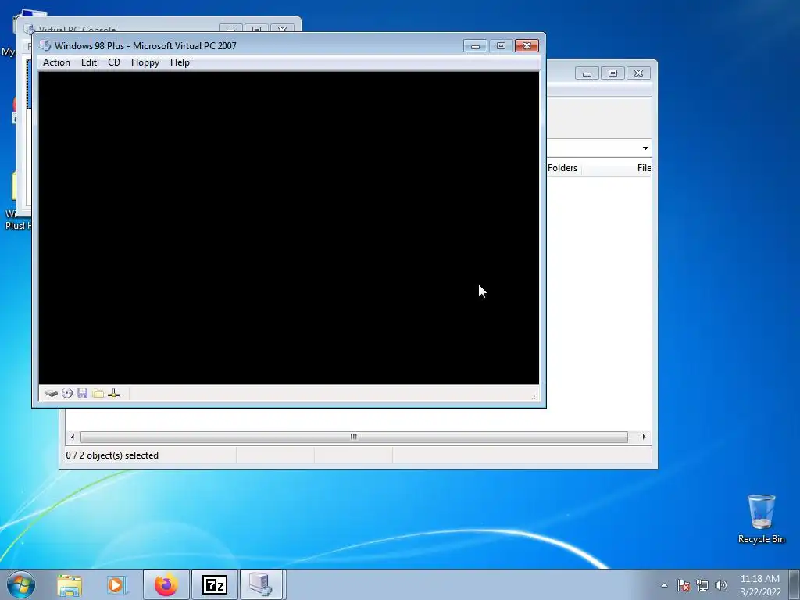Open the Windows Start menu
Screen dimensions: 800x600
21,584
